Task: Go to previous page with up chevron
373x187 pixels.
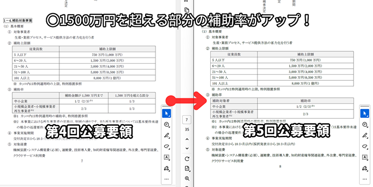Action: (x=187, y=139)
